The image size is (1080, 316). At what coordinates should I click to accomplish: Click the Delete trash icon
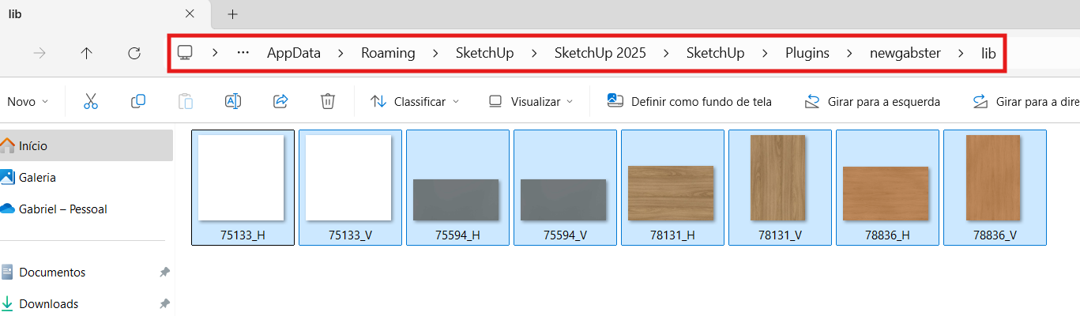328,101
